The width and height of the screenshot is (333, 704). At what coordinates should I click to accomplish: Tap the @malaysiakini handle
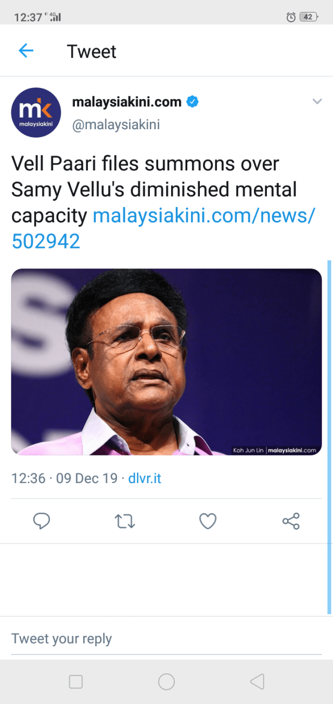tap(116, 125)
